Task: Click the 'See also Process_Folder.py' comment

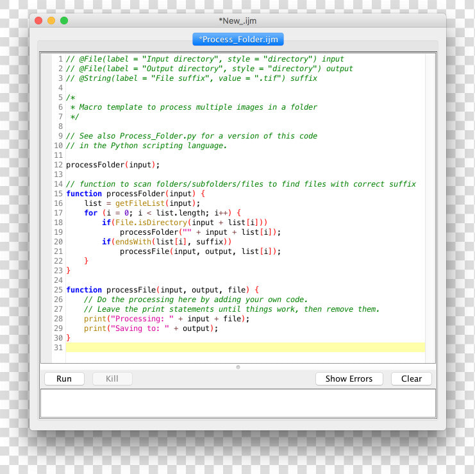Action: point(192,136)
